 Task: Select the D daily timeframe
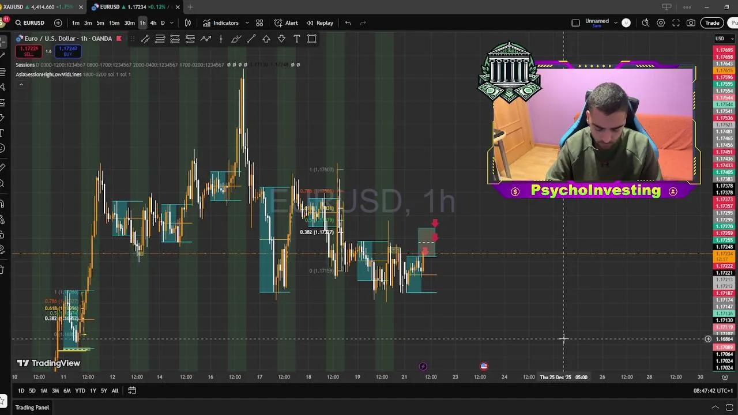point(163,23)
